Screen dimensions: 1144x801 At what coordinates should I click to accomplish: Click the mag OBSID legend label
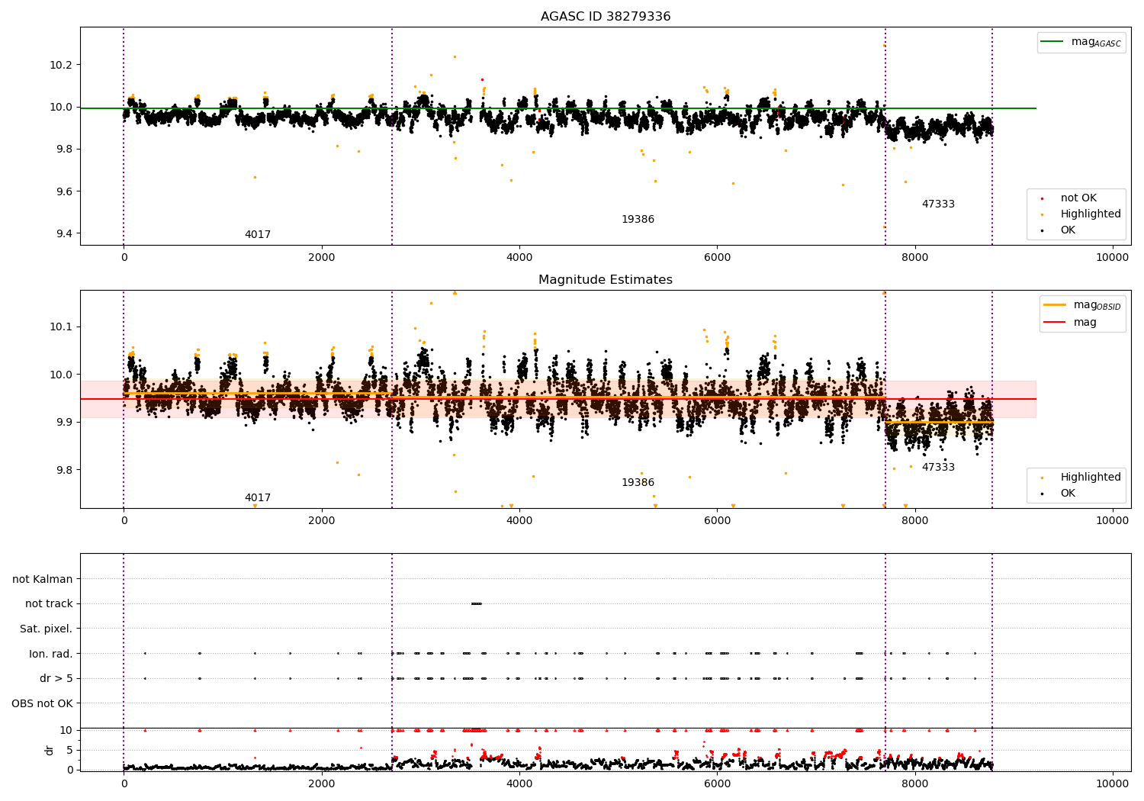tap(1097, 305)
